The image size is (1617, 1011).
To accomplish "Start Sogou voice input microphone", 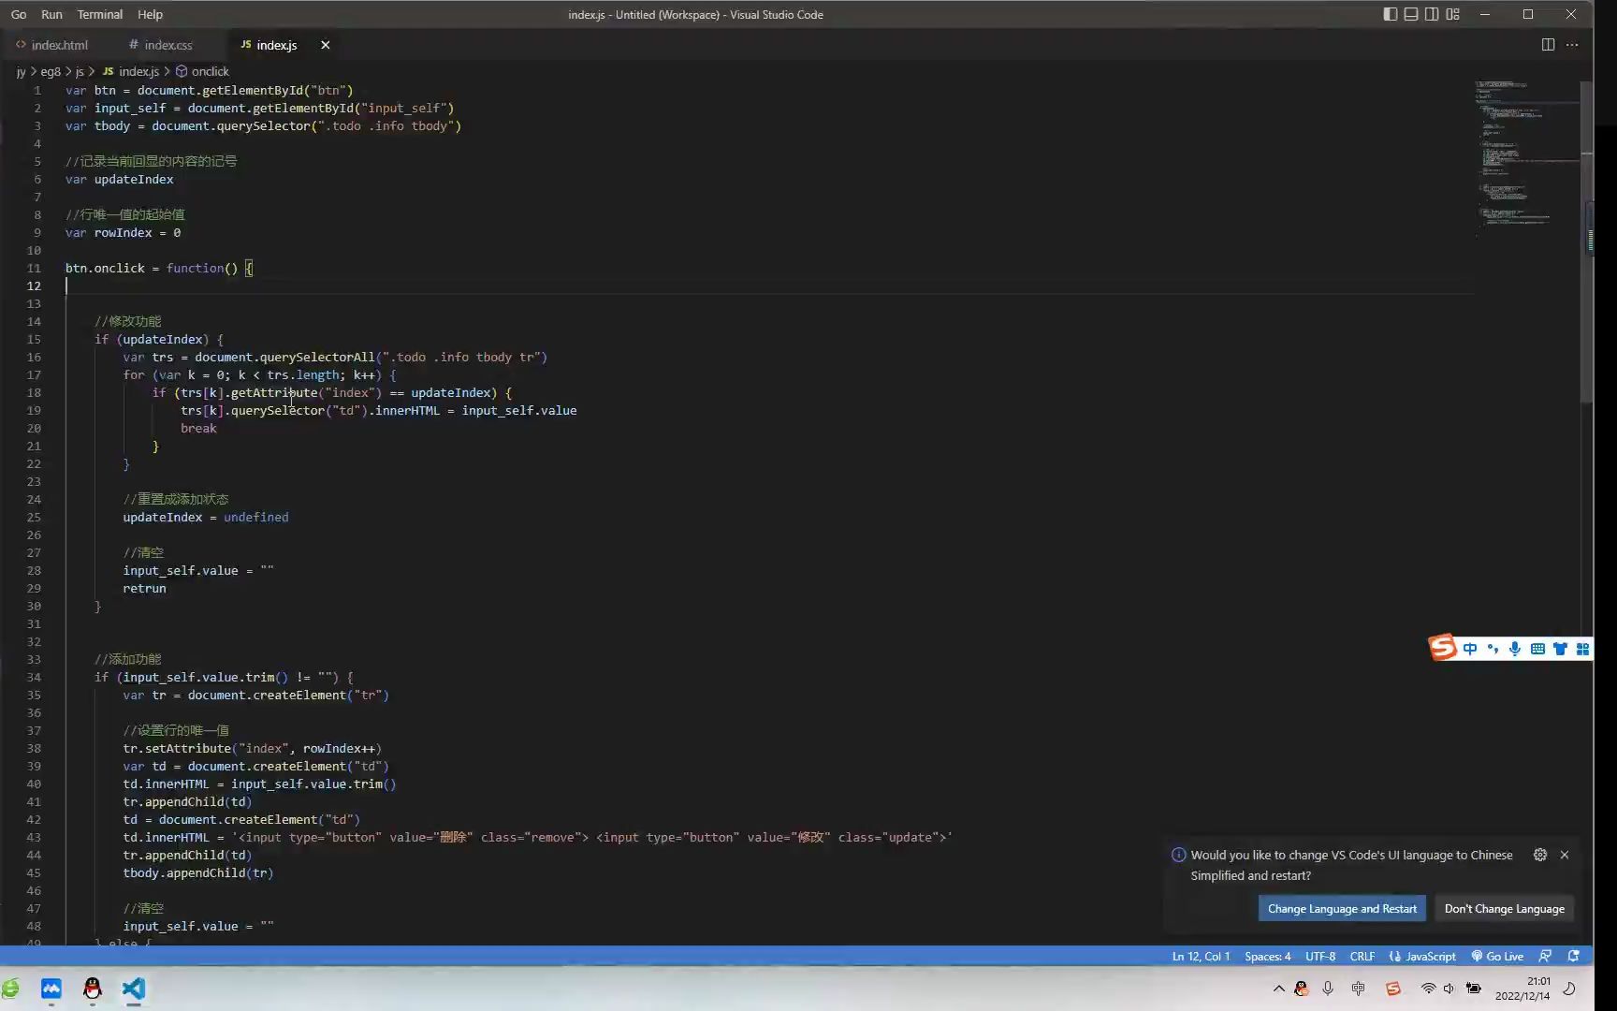I will point(1515,649).
